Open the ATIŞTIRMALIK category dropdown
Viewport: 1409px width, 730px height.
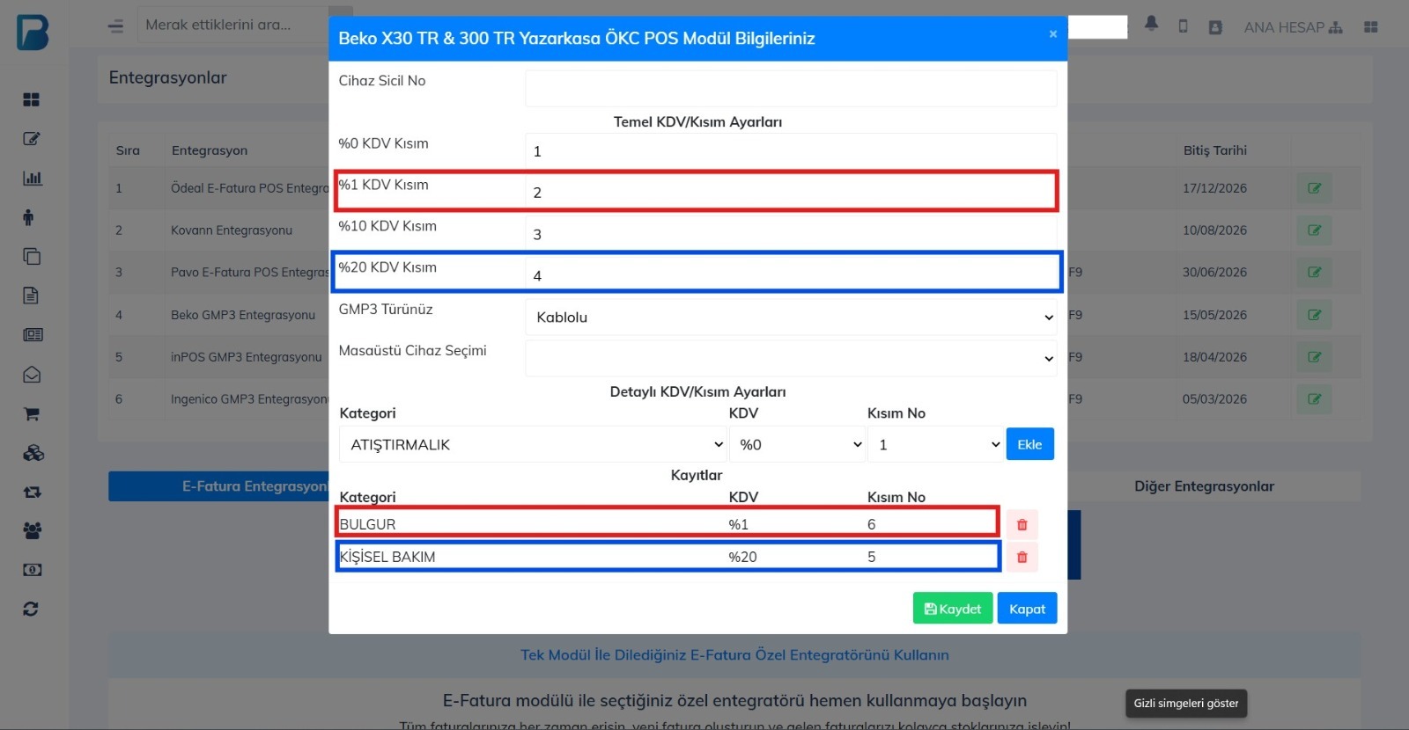coord(533,445)
